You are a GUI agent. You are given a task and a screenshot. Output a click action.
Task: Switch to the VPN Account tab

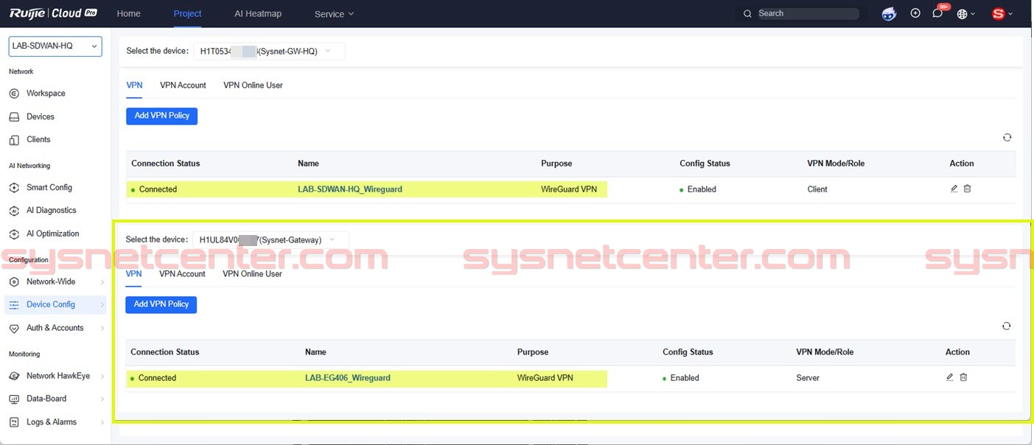[x=183, y=85]
